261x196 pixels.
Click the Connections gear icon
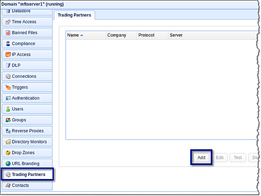pos(8,76)
